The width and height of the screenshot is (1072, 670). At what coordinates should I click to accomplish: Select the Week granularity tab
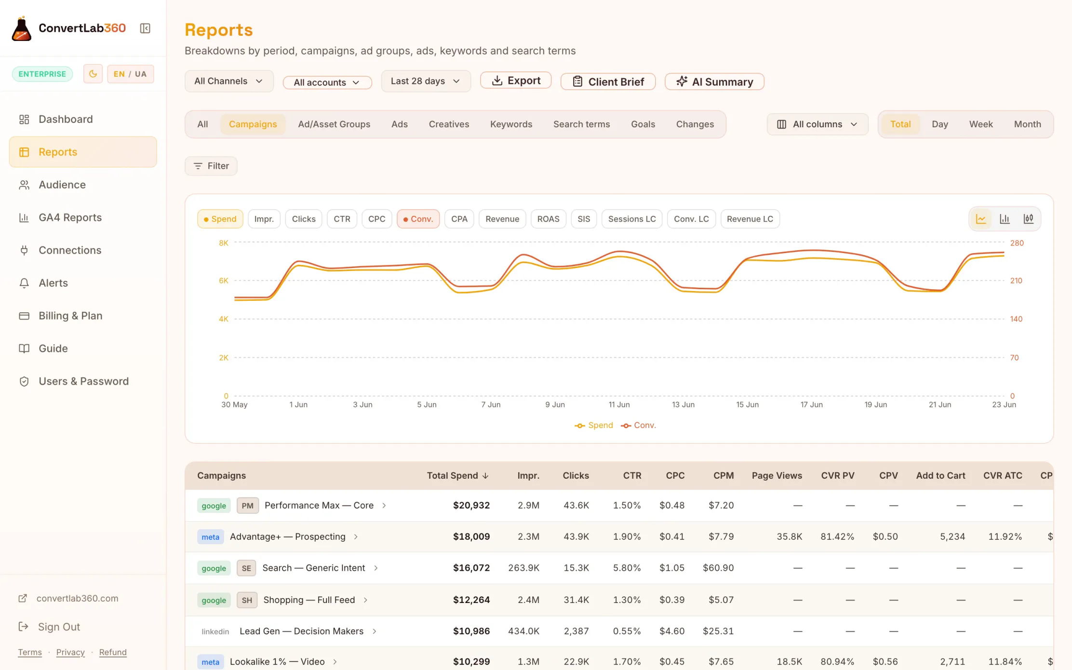981,124
